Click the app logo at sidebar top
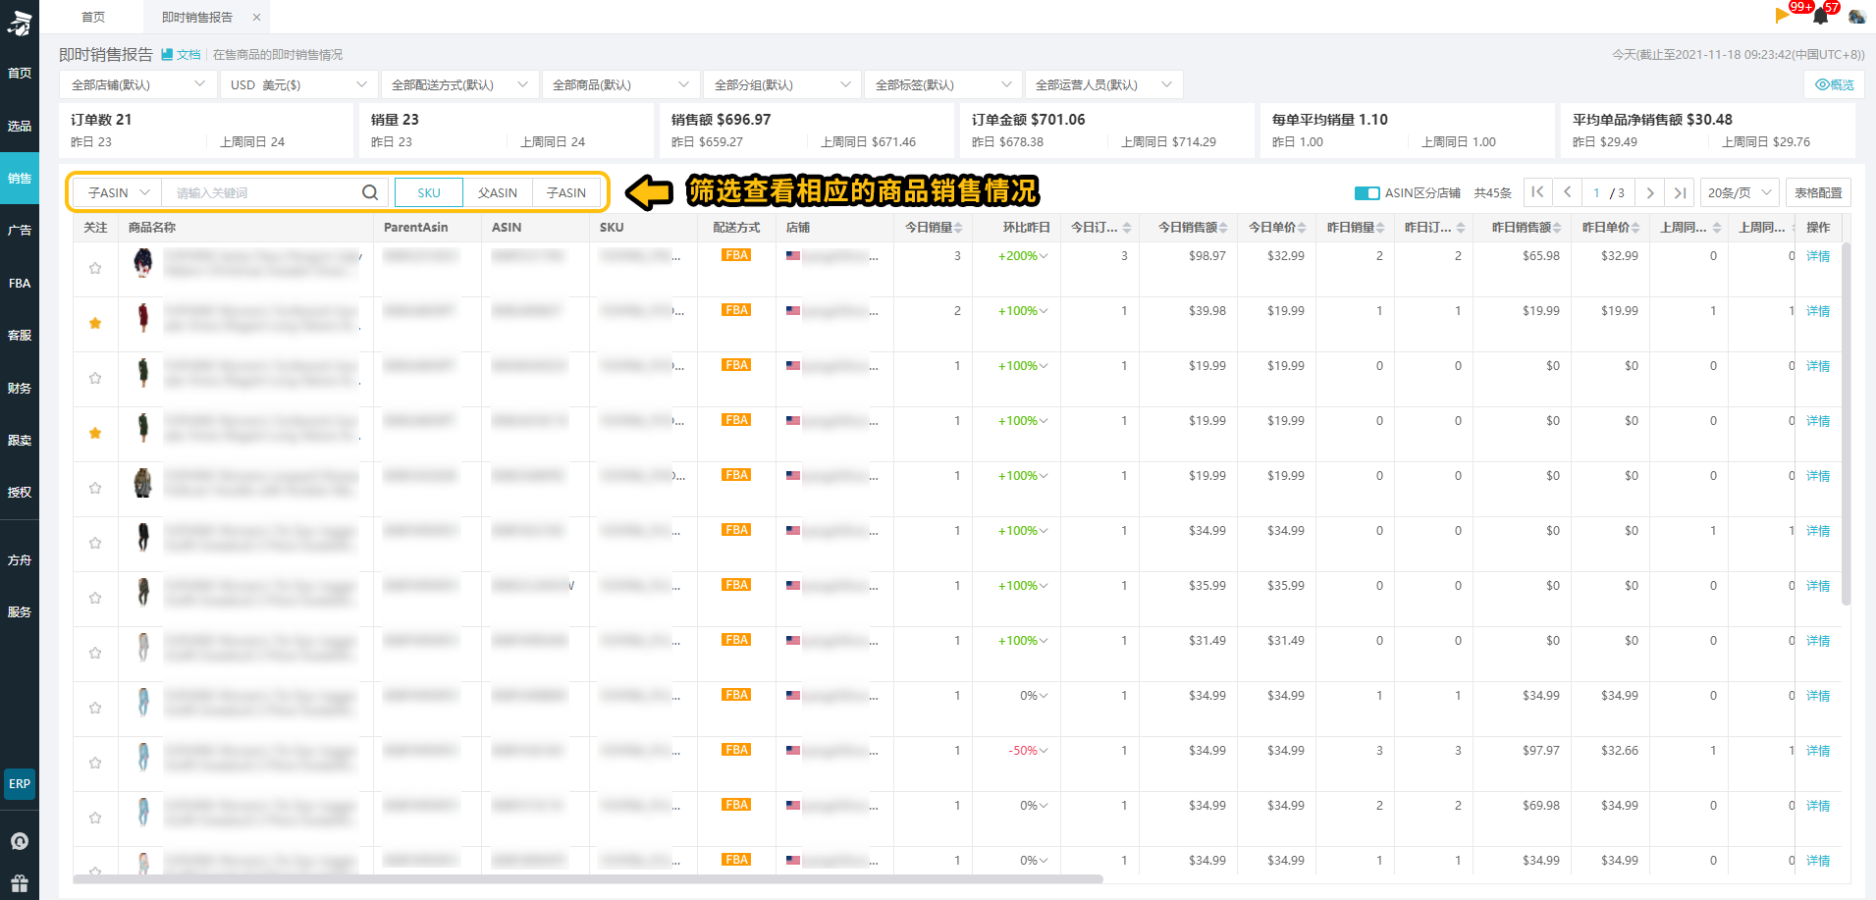The width and height of the screenshot is (1876, 900). [20, 22]
